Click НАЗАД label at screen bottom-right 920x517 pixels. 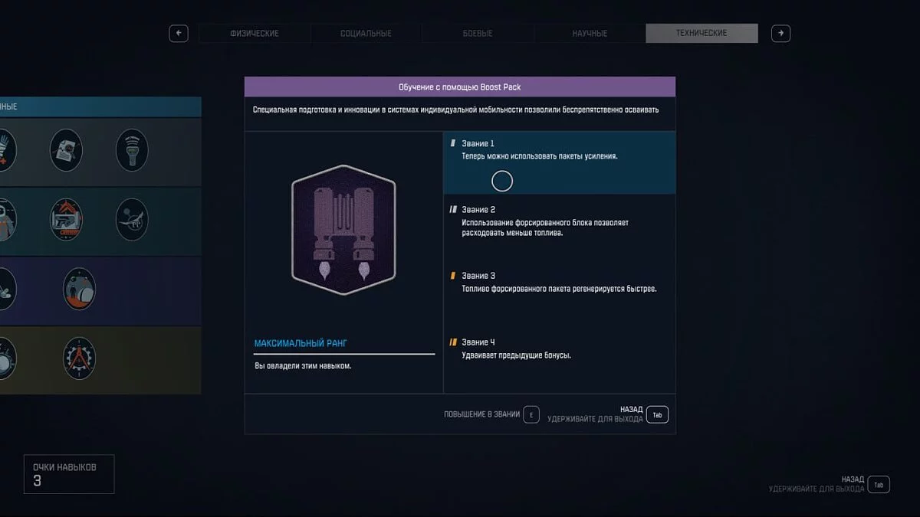[853, 479]
